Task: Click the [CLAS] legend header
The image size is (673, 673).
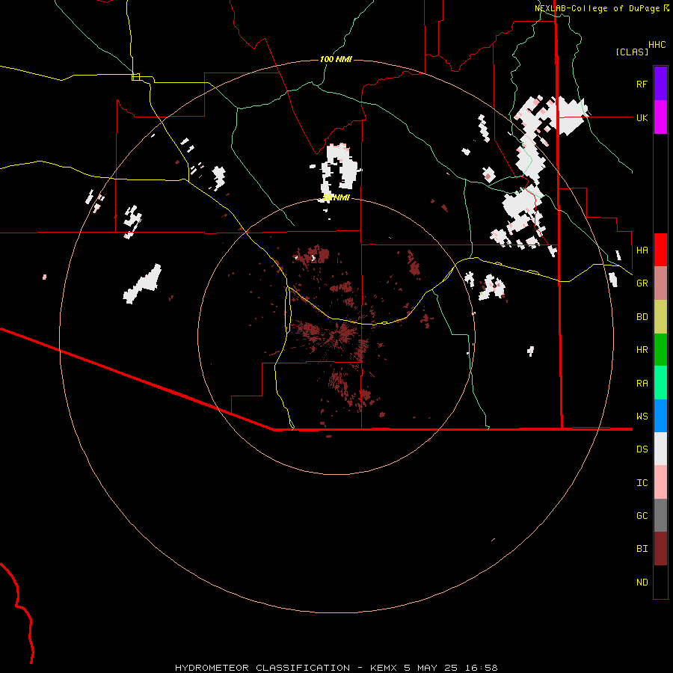Action: point(632,52)
